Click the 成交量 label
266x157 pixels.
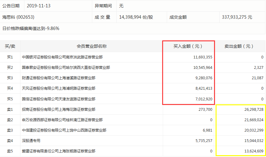[x=103, y=17]
